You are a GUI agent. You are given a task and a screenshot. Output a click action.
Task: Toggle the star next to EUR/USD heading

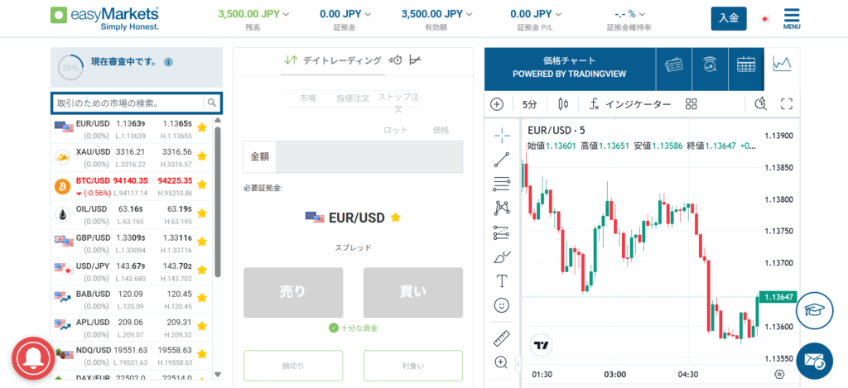396,218
